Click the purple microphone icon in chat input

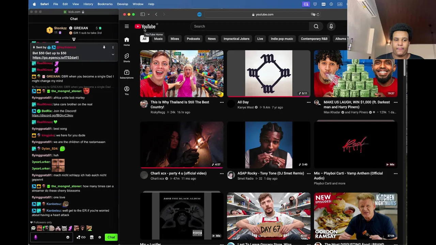[x=36, y=237]
